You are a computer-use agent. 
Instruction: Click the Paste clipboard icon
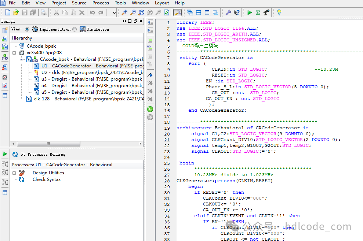(x=73, y=12)
